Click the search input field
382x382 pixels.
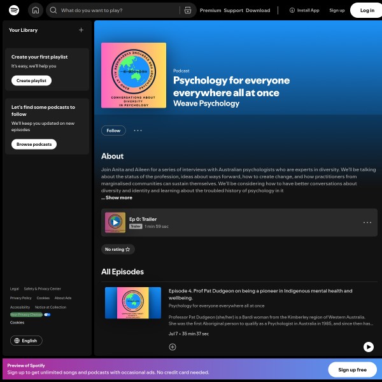click(x=115, y=10)
